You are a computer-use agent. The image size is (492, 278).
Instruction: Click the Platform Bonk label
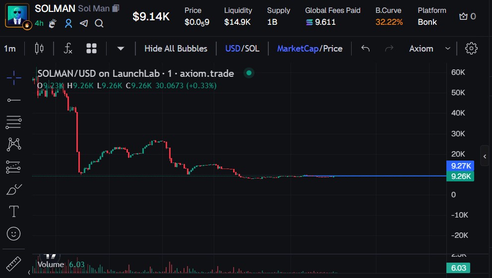432,16
